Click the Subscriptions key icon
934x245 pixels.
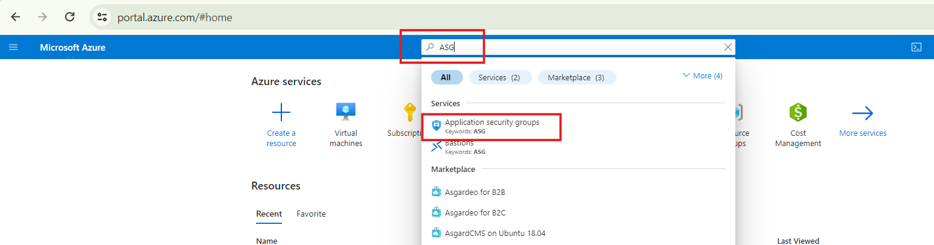tap(410, 112)
